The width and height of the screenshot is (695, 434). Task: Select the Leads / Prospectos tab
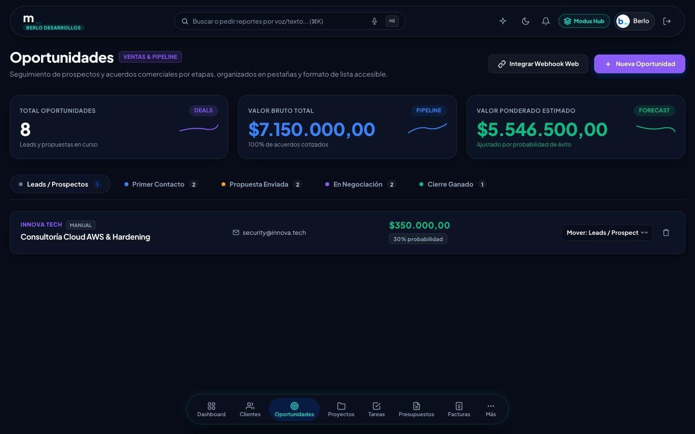click(60, 184)
